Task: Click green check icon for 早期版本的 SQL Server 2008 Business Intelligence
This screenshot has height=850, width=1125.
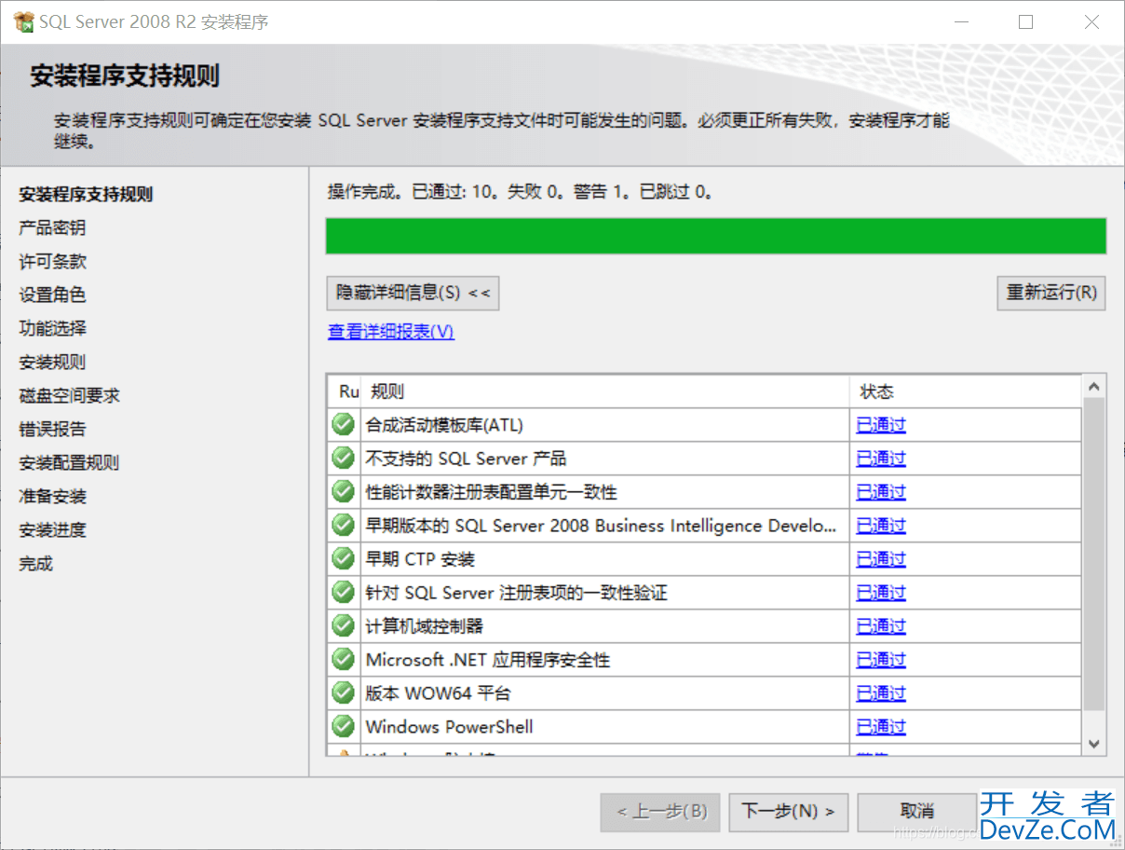Action: (x=344, y=525)
